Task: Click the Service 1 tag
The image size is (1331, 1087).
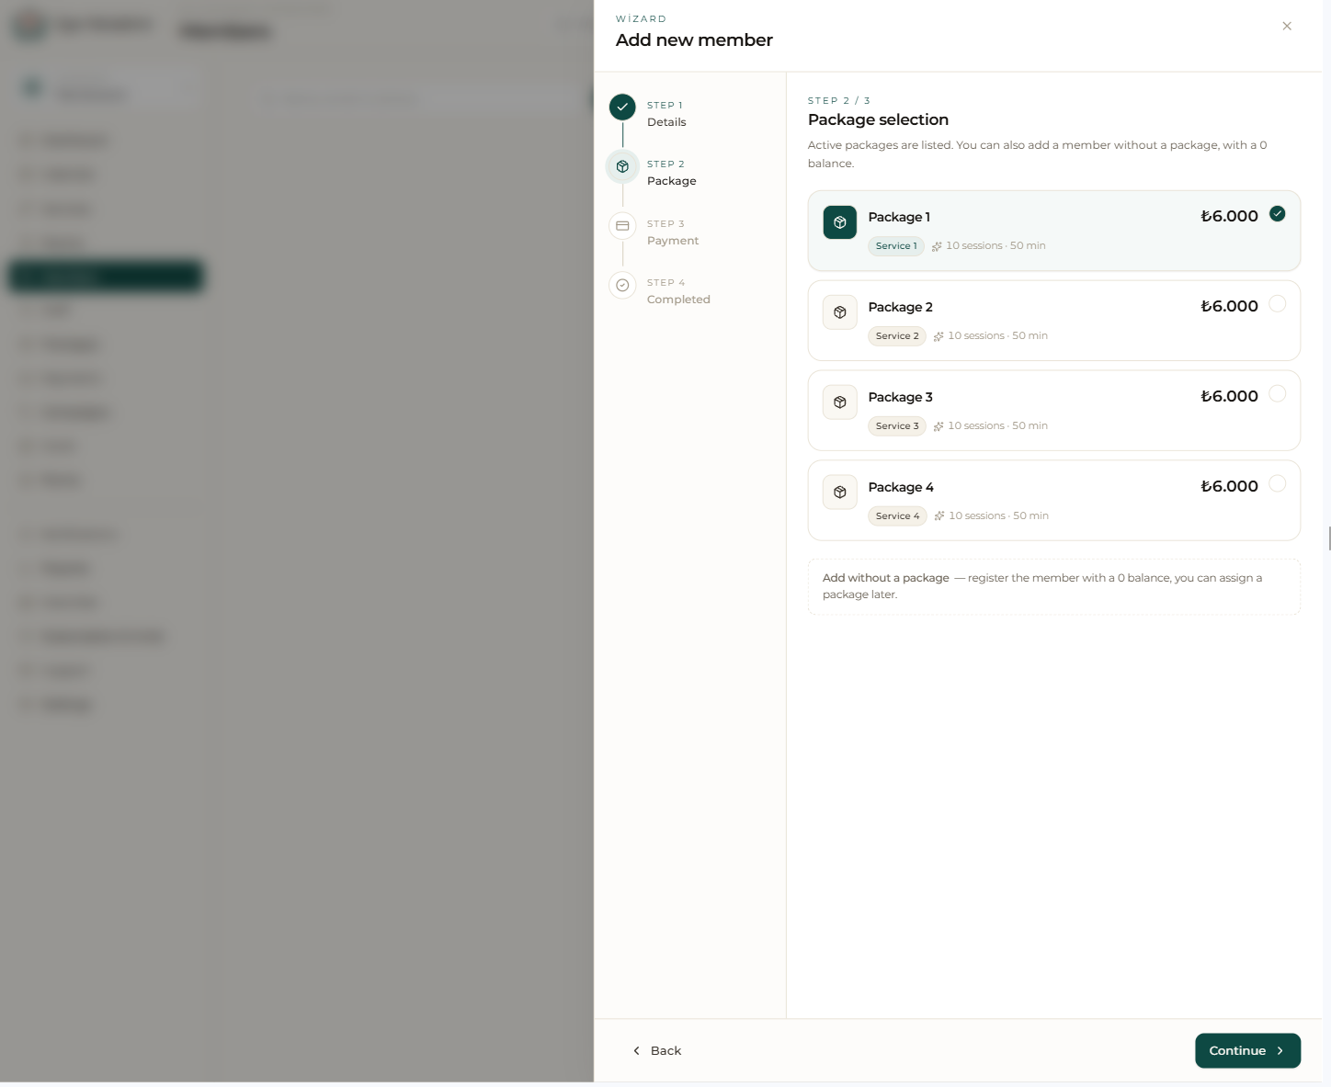Action: click(896, 246)
